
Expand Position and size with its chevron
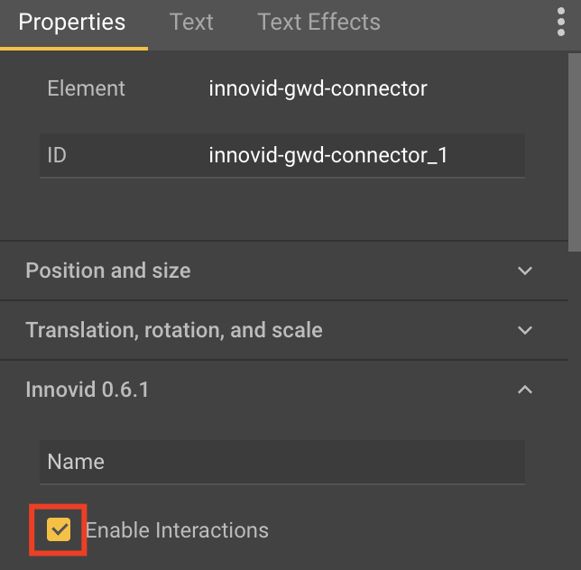[525, 271]
